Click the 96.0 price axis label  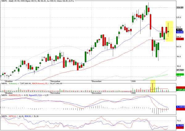click(179, 56)
